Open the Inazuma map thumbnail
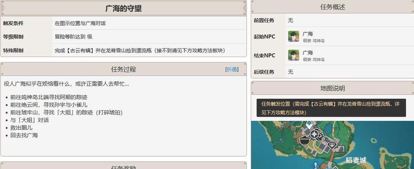This screenshot has height=169, width=414. 332,145
